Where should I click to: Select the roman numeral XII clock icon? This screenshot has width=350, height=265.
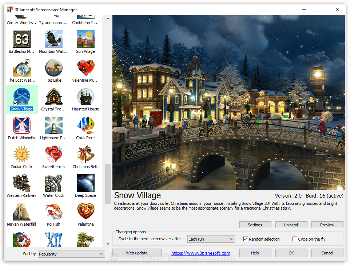[53, 239]
